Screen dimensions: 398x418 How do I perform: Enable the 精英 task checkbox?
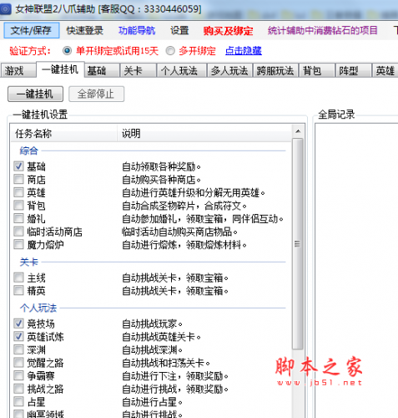click(18, 291)
